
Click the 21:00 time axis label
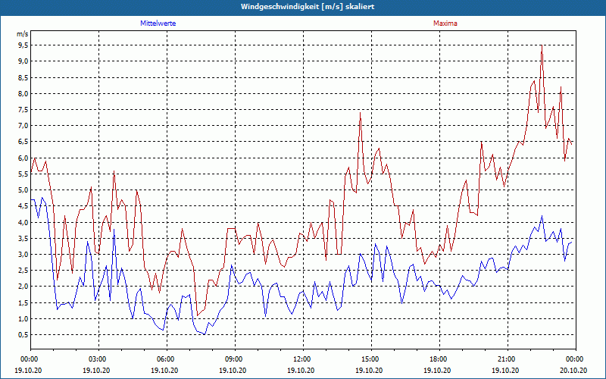point(508,359)
